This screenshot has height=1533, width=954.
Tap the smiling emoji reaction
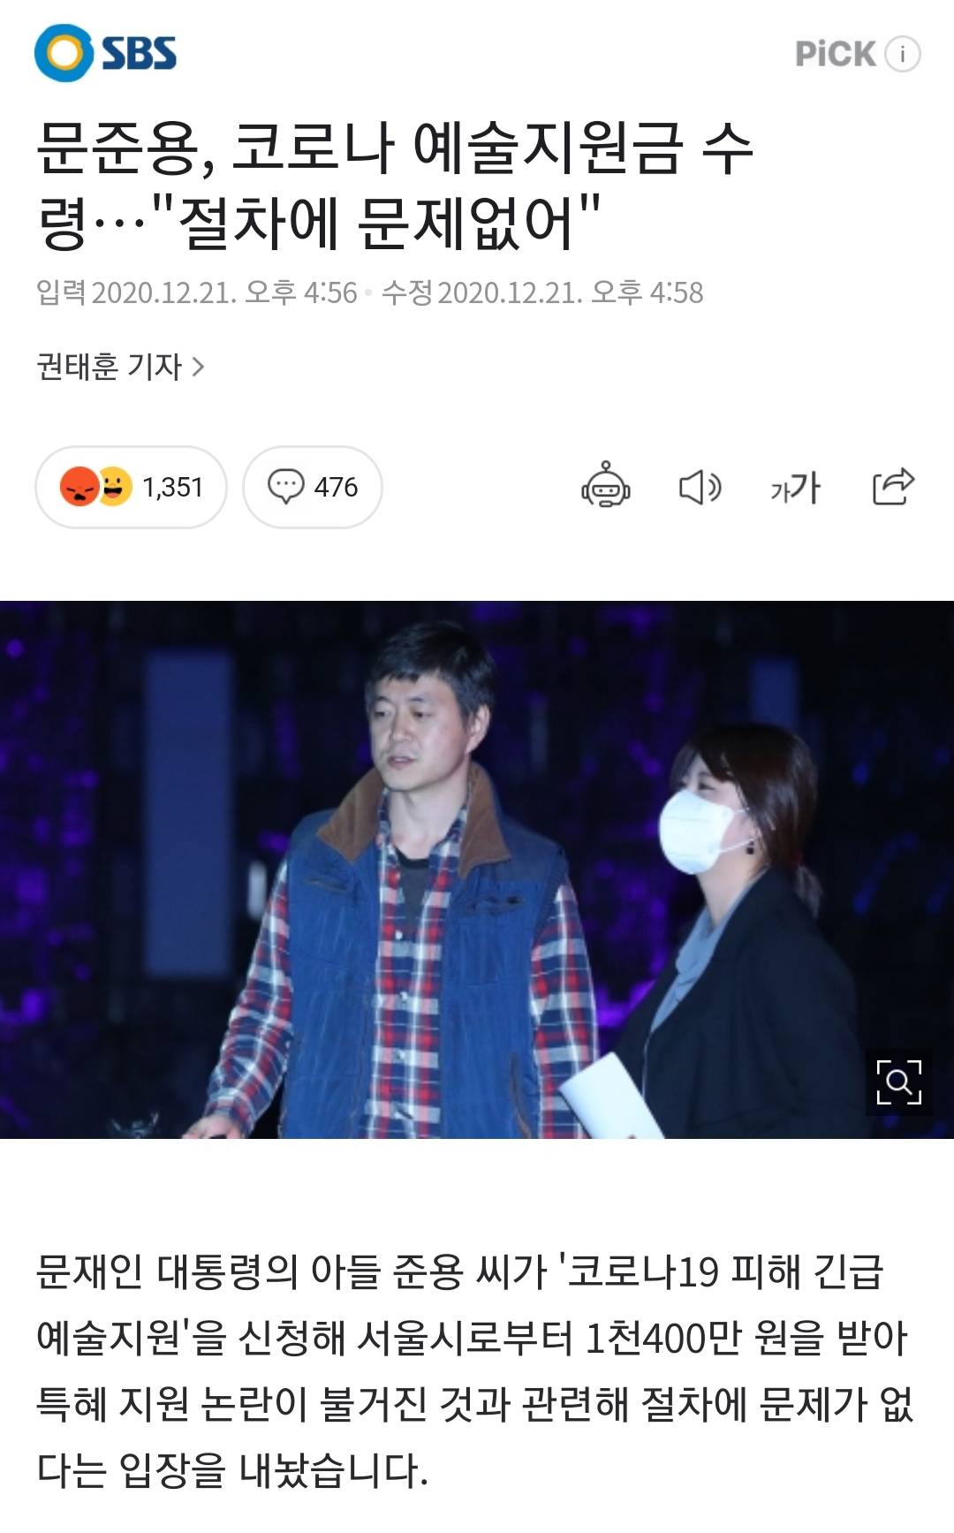[x=115, y=486]
